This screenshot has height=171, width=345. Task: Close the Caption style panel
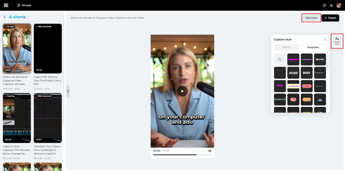325,39
